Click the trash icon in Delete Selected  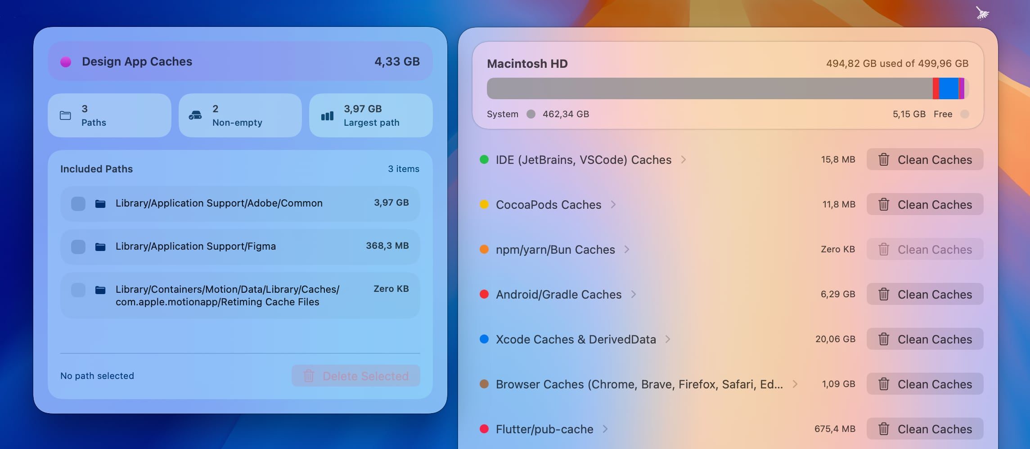(x=309, y=376)
